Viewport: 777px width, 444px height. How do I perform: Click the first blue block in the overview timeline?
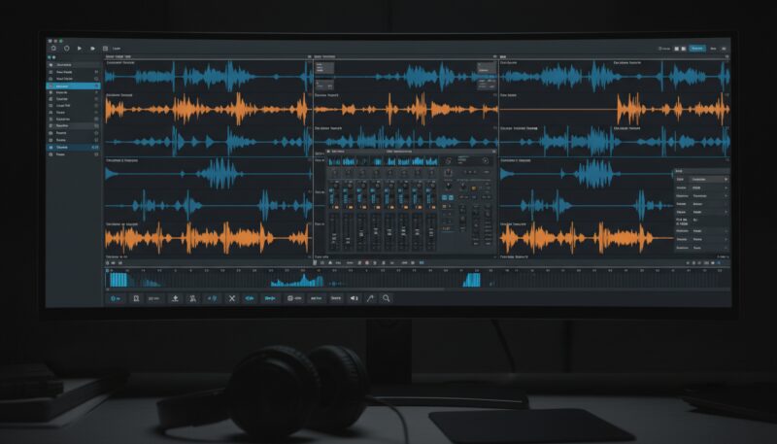[118, 280]
